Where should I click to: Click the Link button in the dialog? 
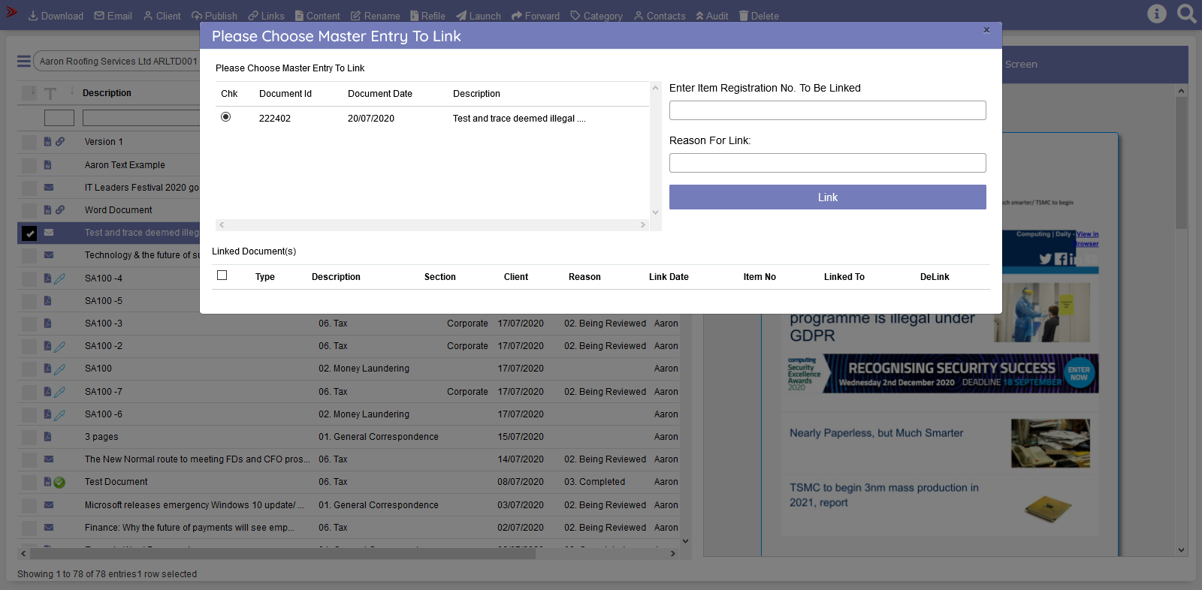pyautogui.click(x=828, y=197)
